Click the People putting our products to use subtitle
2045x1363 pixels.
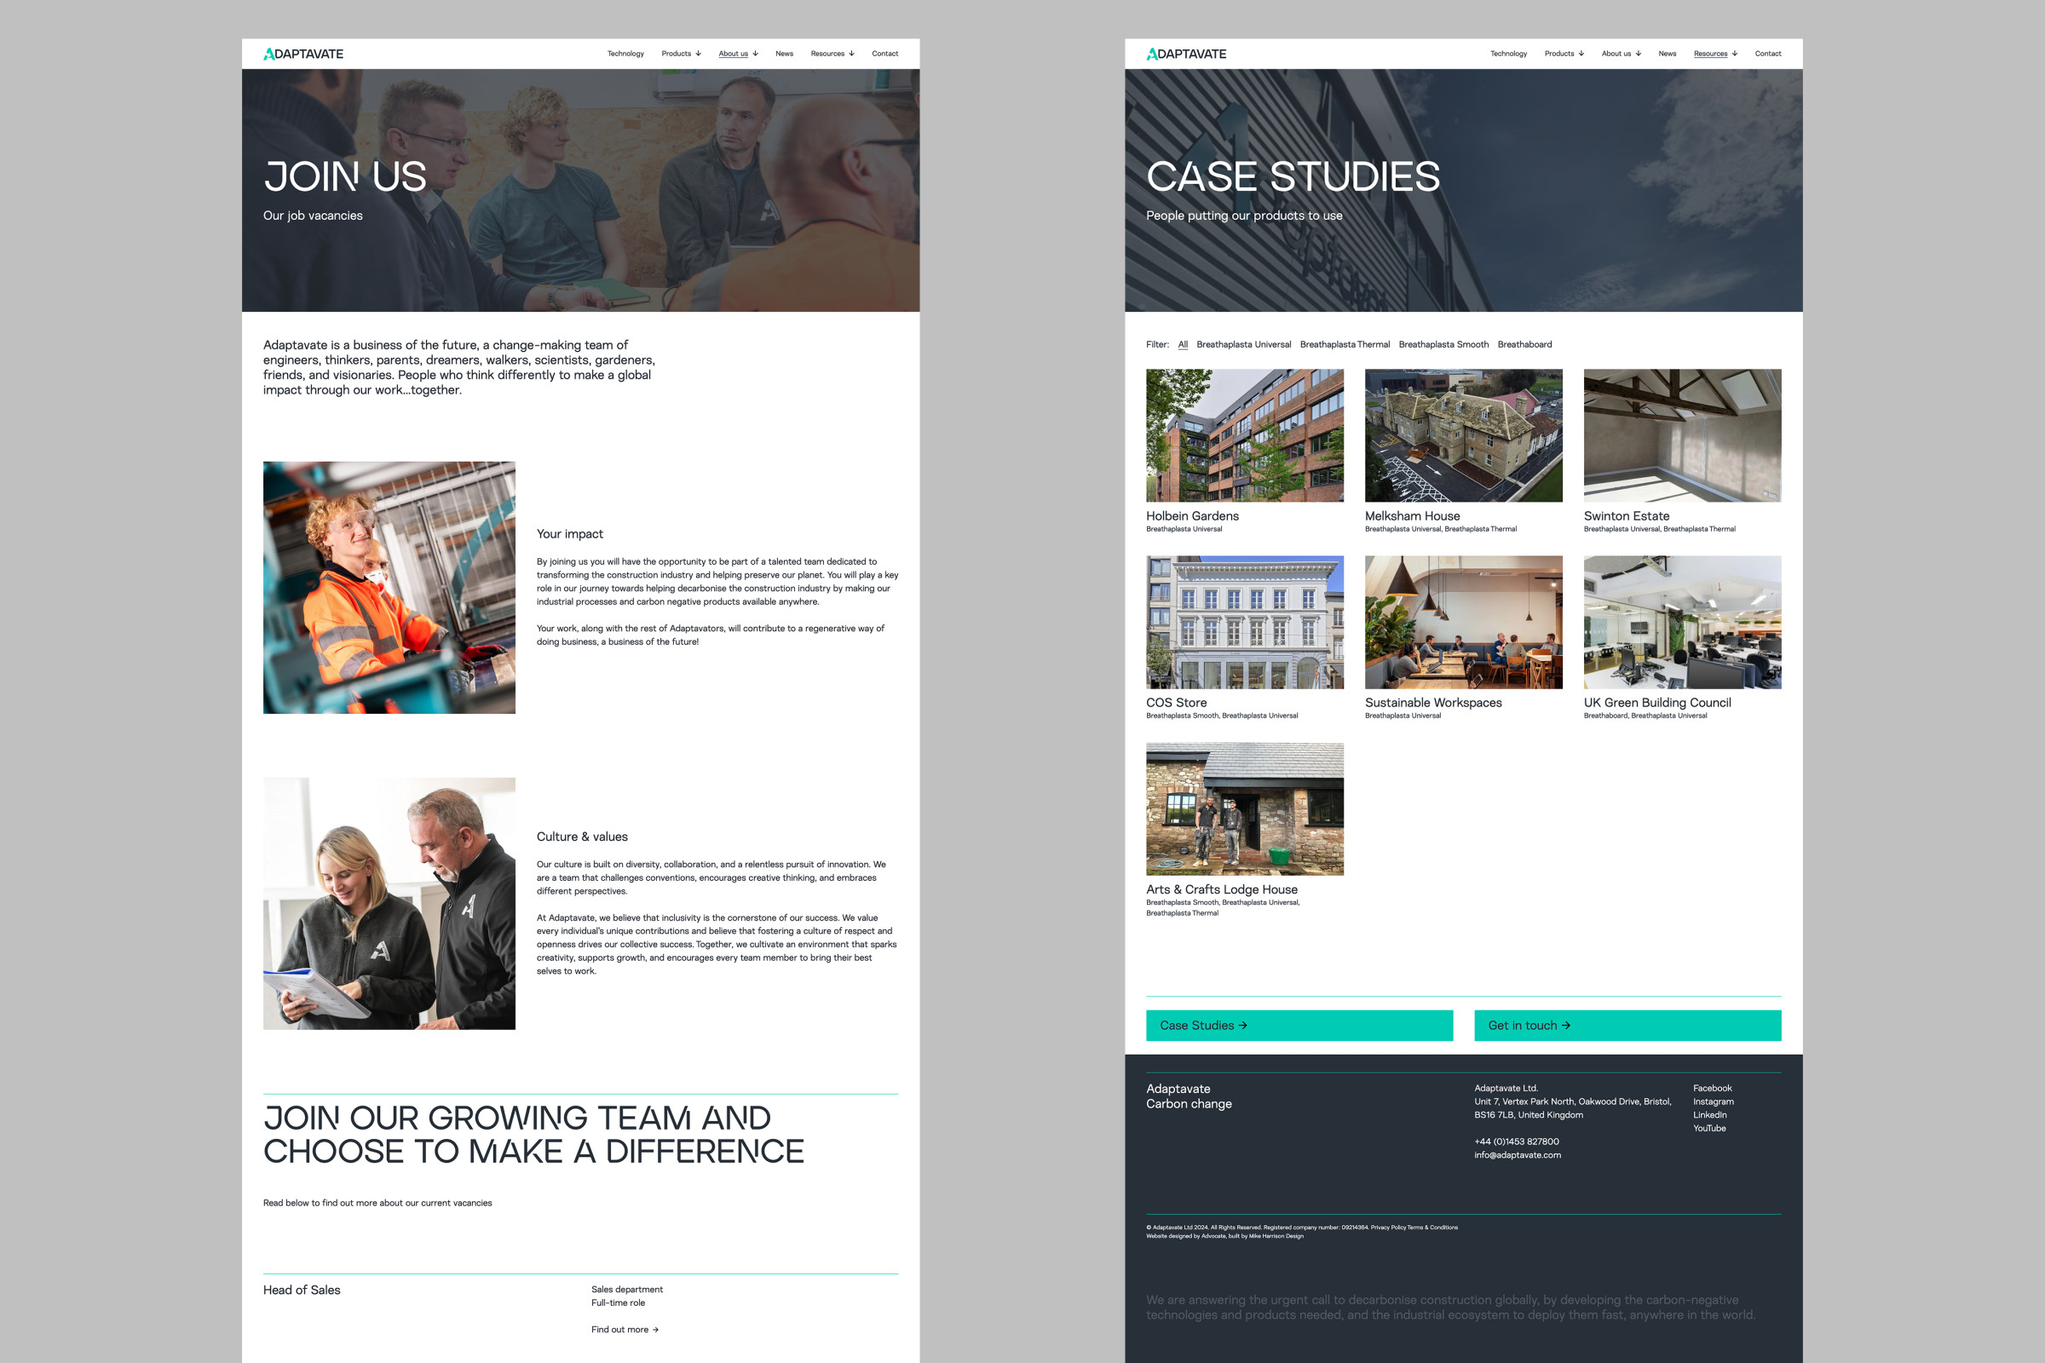(x=1244, y=216)
